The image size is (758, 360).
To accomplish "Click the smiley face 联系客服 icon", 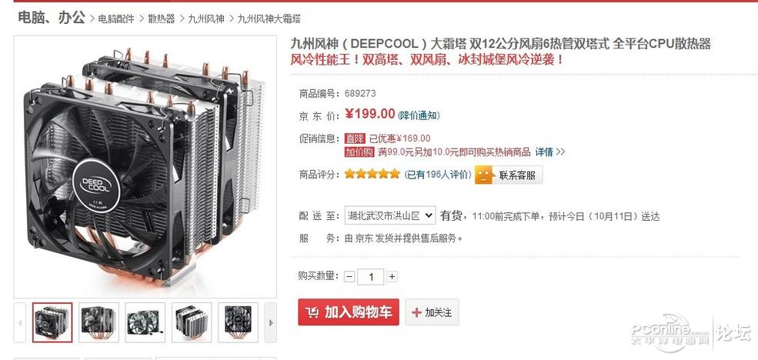I will click(x=484, y=175).
